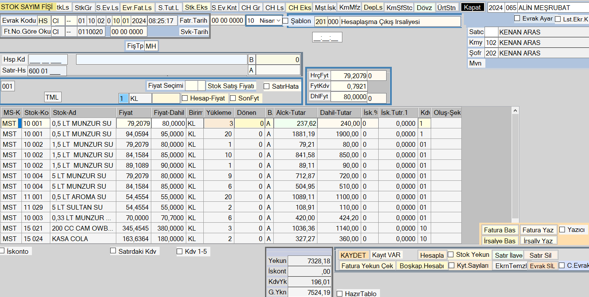Viewport: 589px width, 297px height.
Task: Click the KmMfz toolbar button
Action: [349, 7]
